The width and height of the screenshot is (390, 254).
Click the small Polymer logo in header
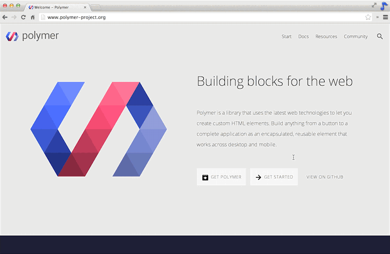tap(12, 37)
